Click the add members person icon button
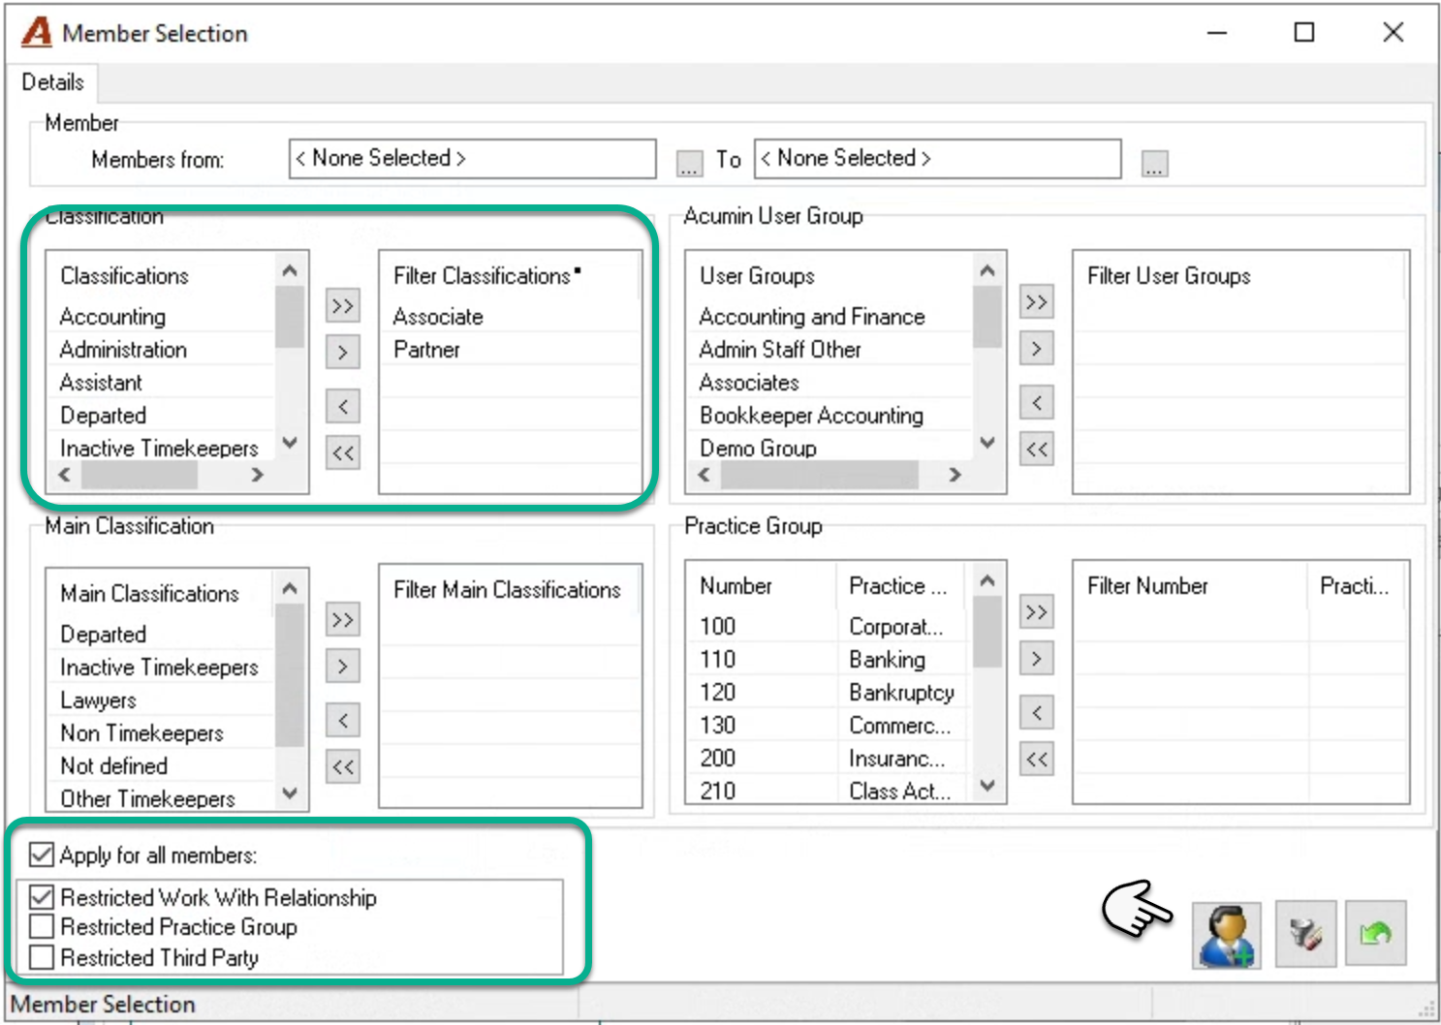1441x1025 pixels. click(x=1226, y=935)
